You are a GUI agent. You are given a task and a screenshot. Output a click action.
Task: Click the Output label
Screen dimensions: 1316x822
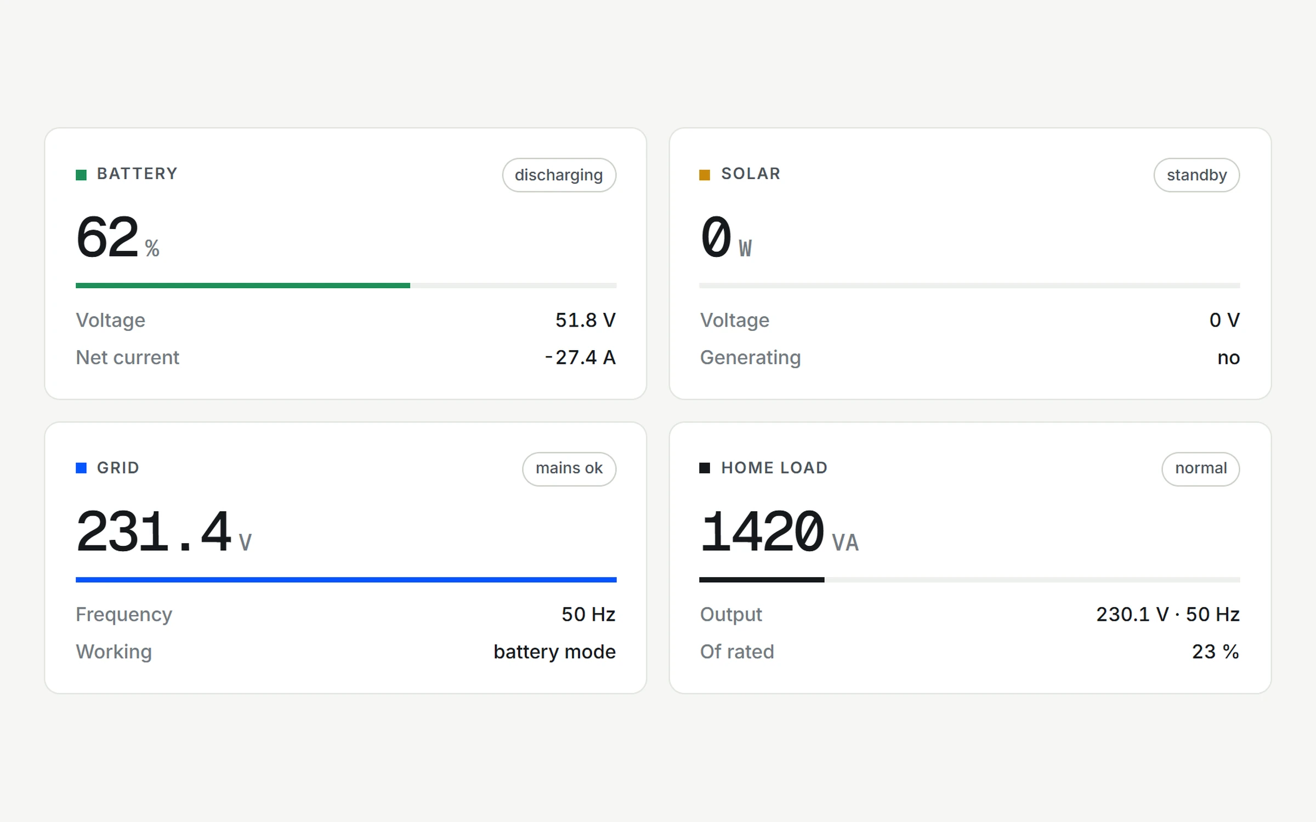pyautogui.click(x=731, y=615)
